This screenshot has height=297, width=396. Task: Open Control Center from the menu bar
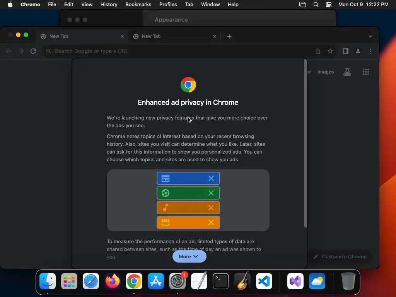click(329, 5)
